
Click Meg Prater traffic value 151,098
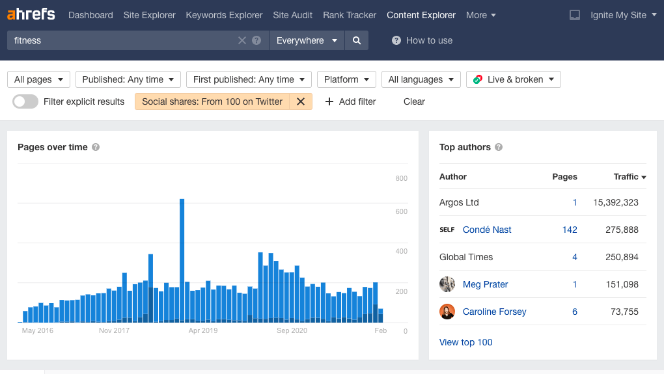[622, 284]
